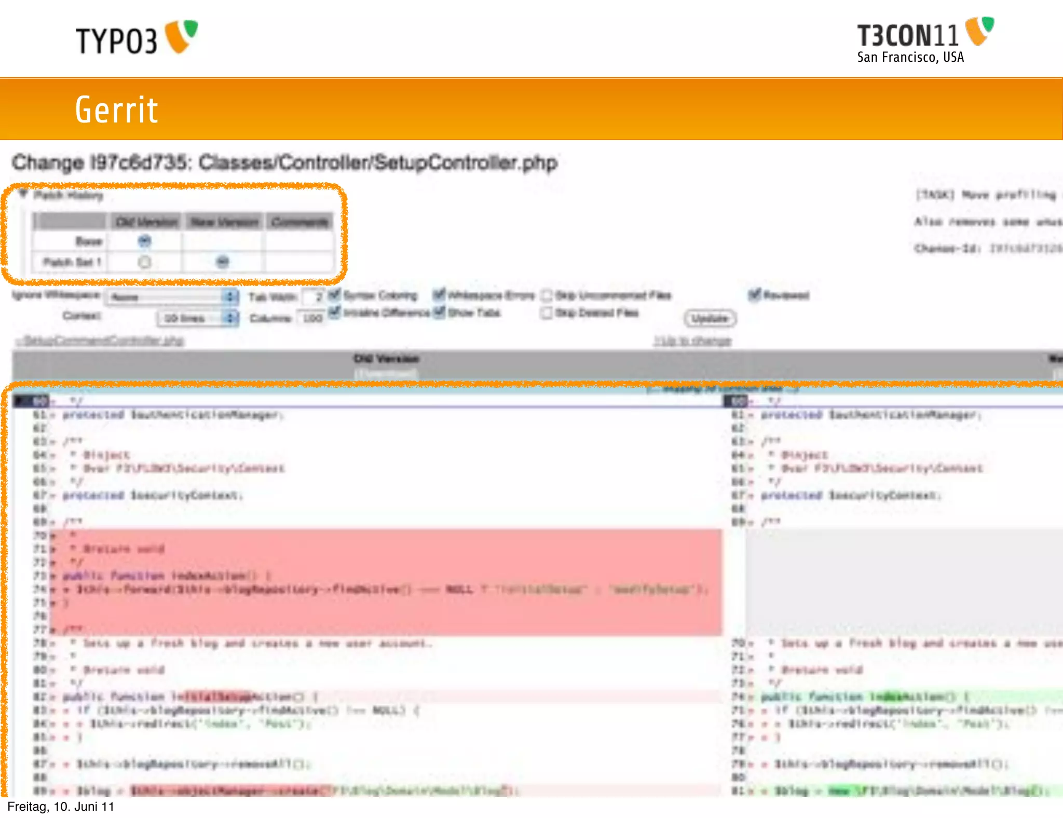Image resolution: width=1063 pixels, height=818 pixels.
Task: Uncheck the Reviewed checkbox
Action: pos(754,295)
